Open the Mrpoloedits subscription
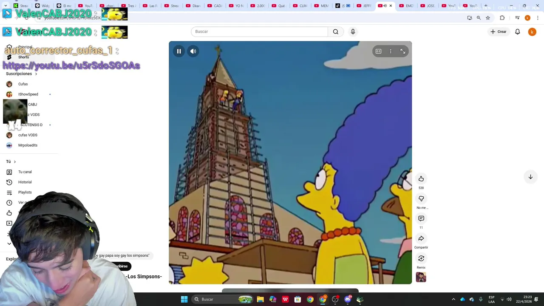 click(x=28, y=145)
